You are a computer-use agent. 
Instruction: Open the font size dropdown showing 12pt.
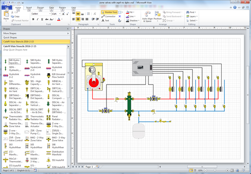60,14
